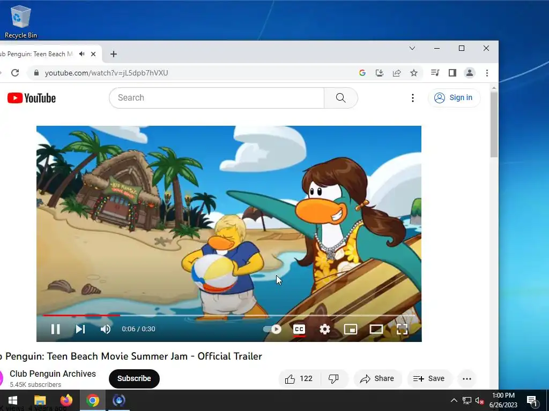The width and height of the screenshot is (549, 411).
Task: Open Chrome tab search chevron
Action: [x=412, y=48]
